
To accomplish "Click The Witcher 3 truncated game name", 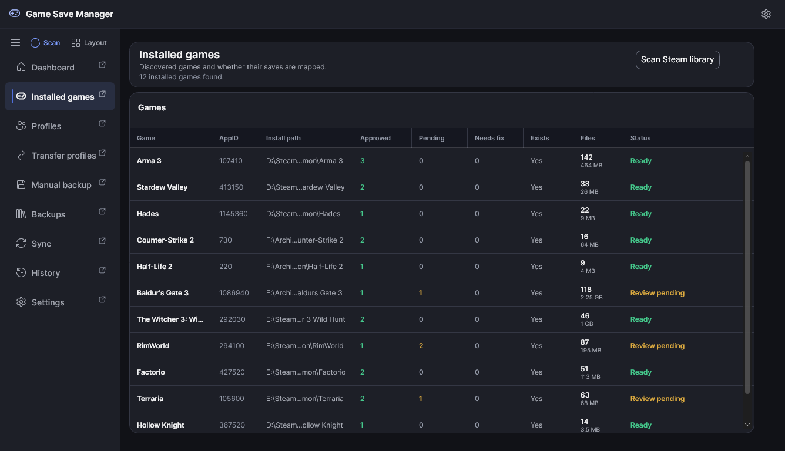I will [170, 319].
